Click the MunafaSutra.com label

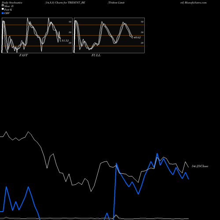196,3
